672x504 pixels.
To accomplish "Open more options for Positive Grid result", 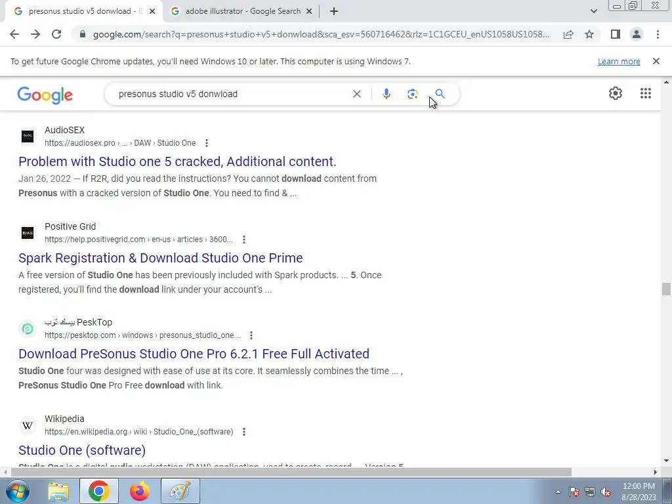I will click(244, 239).
